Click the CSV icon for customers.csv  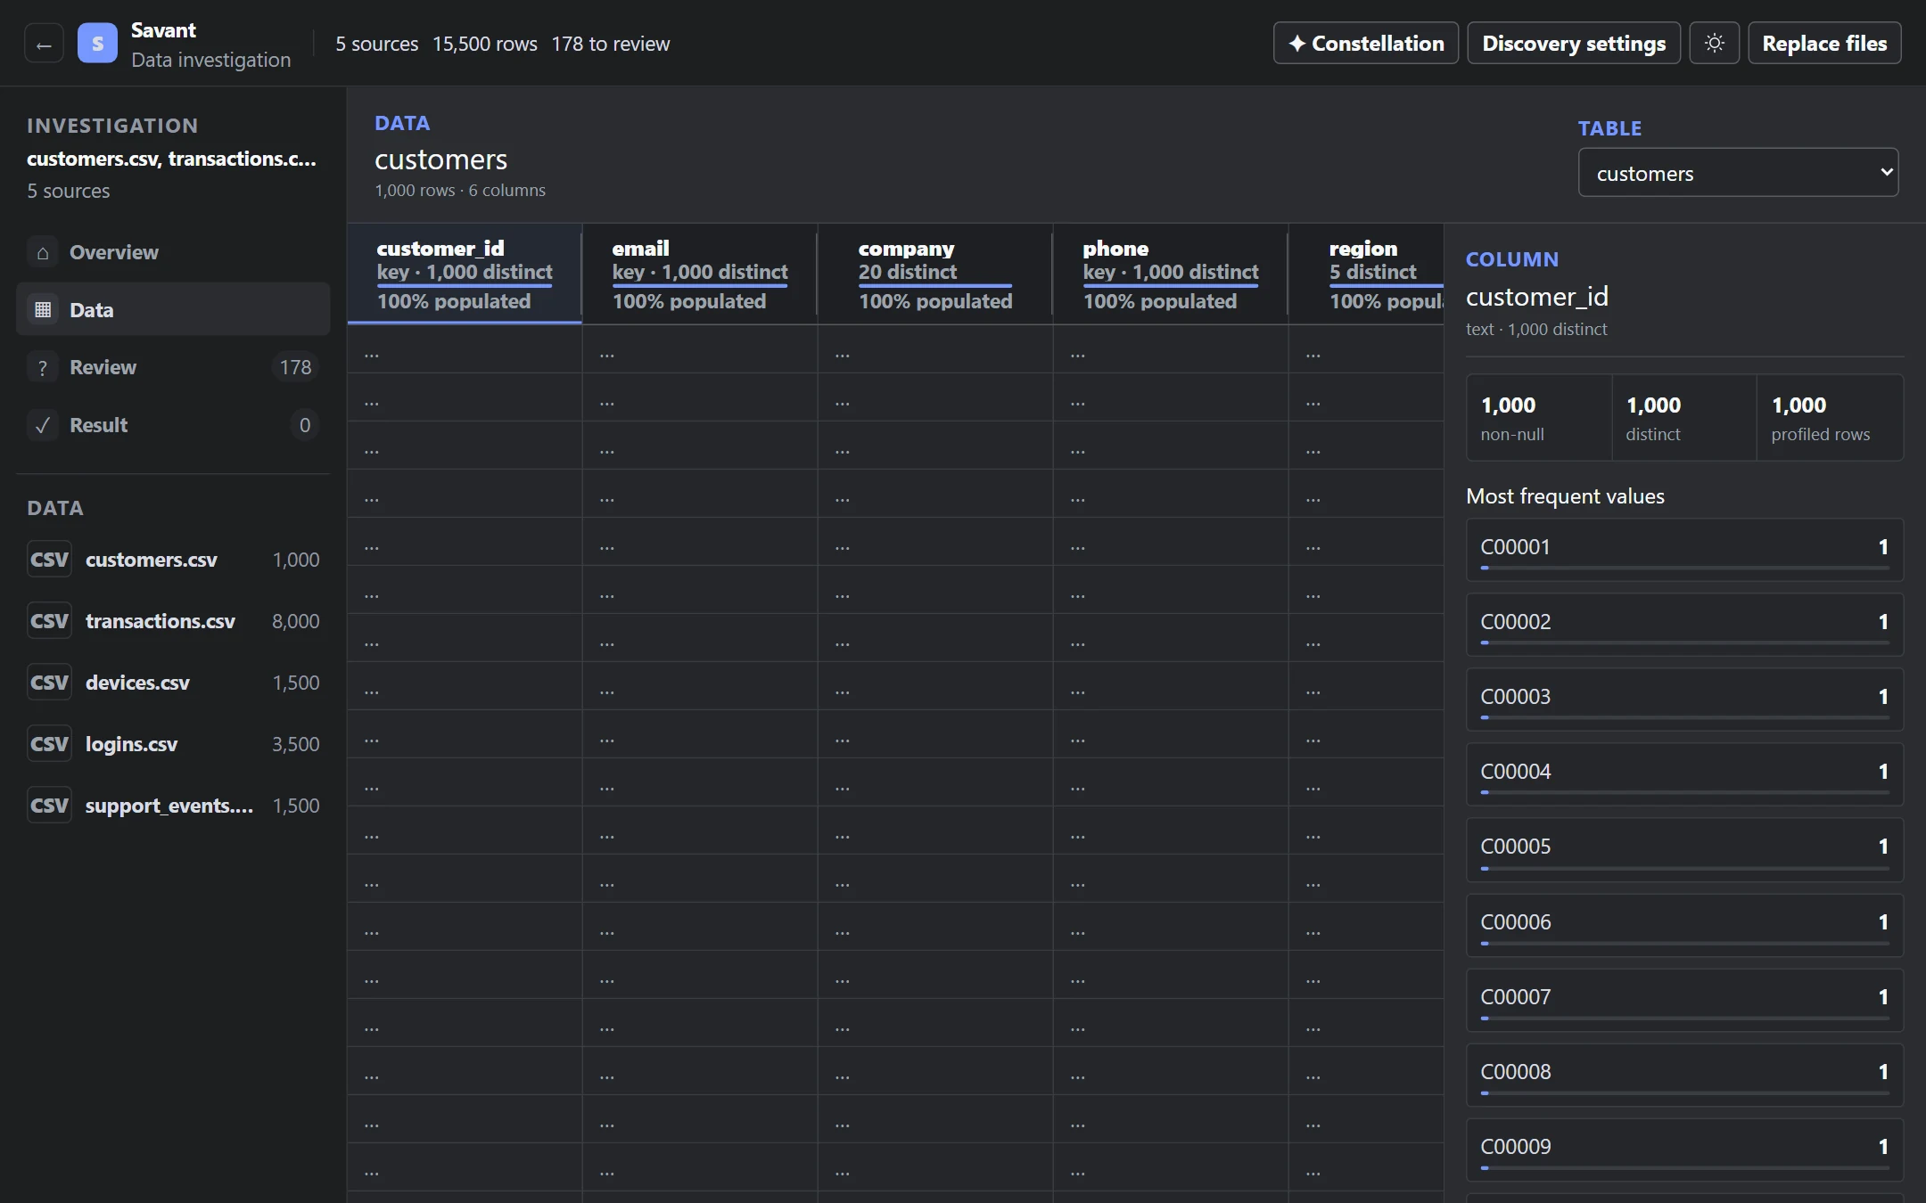point(49,560)
